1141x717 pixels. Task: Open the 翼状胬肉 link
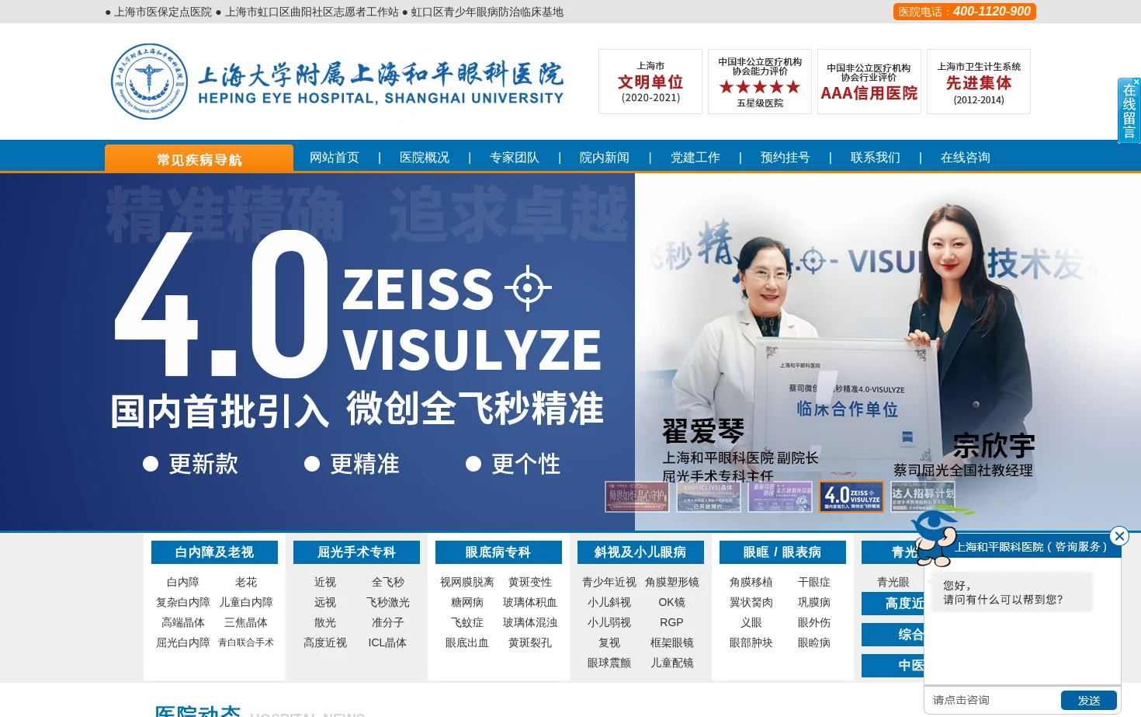tap(751, 602)
